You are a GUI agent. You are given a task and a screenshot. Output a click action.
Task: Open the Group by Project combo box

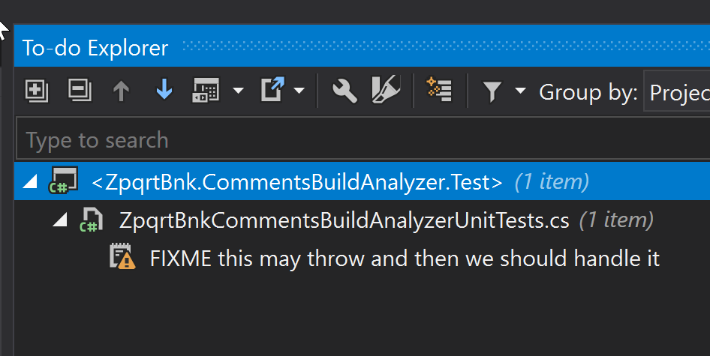(676, 91)
